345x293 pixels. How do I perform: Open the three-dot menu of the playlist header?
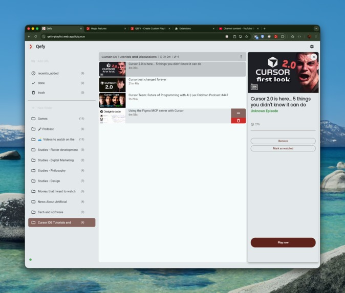241,57
